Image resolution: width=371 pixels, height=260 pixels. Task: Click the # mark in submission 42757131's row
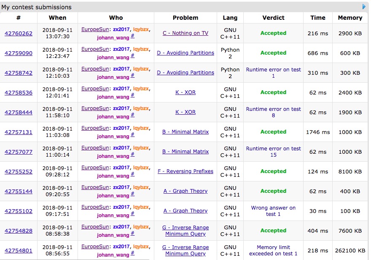(132, 135)
